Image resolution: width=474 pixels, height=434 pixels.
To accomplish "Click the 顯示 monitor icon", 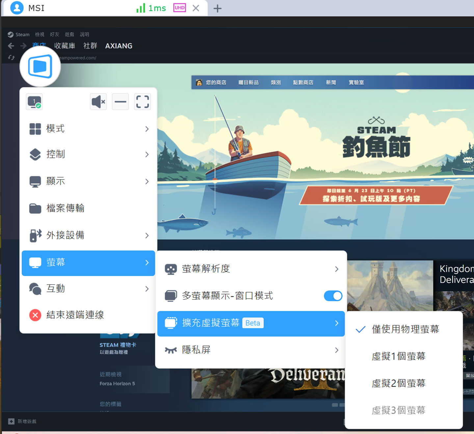I will click(35, 181).
